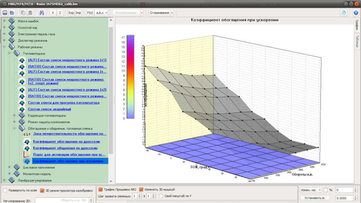
Task: Open Состав смеси аварийный link
Action: point(50,109)
